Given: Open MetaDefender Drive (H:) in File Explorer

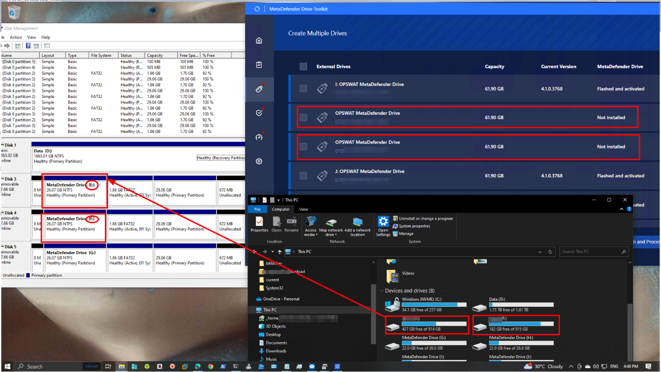Looking at the screenshot, I should pos(513,343).
